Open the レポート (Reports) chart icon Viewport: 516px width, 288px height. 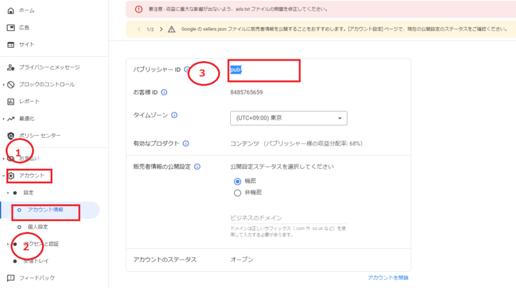[10, 101]
